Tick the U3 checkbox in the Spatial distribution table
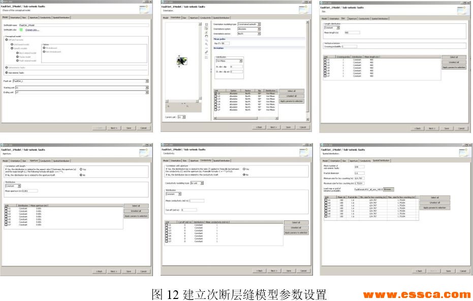This screenshot has height=301, width=473. (x=325, y=205)
